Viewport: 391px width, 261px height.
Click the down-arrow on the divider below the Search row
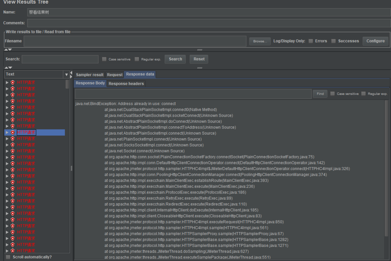tap(10, 68)
